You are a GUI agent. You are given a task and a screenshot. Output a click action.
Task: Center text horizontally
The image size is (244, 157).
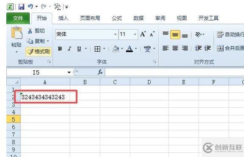(x=175, y=48)
